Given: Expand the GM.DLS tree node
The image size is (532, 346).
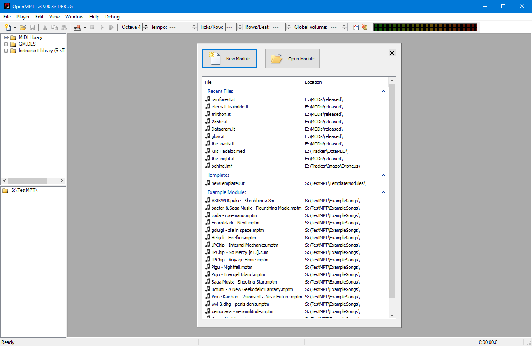Looking at the screenshot, I should [6, 44].
